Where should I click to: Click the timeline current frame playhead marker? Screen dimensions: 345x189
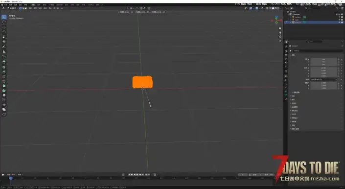tap(11, 178)
